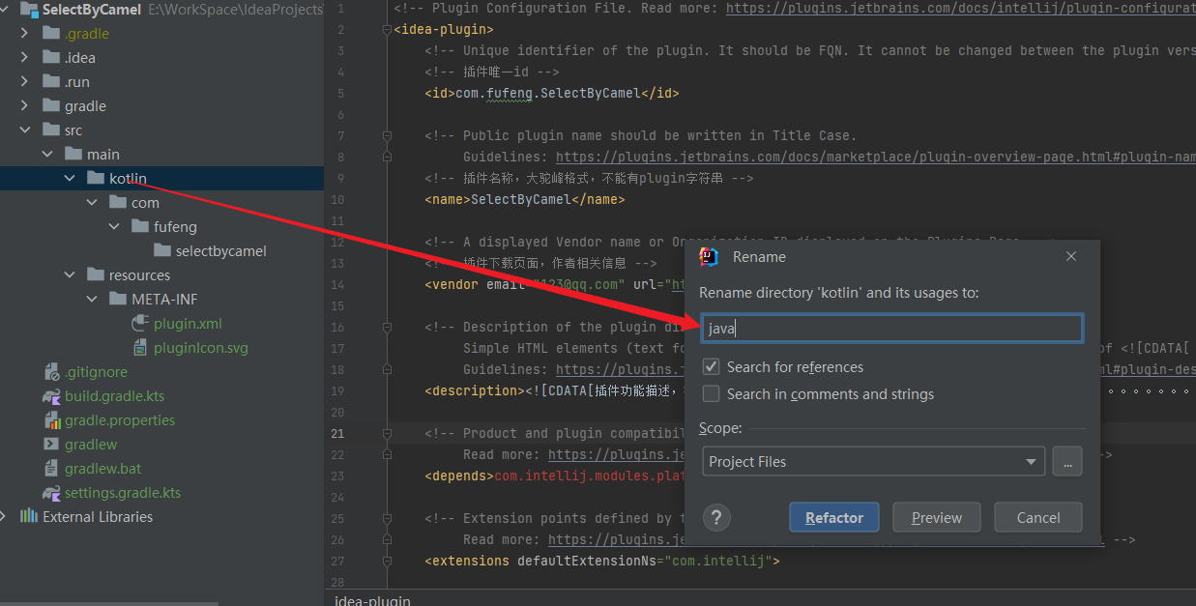Screen dimensions: 1196x606
Task: Click the Refactor button
Action: [x=833, y=517]
